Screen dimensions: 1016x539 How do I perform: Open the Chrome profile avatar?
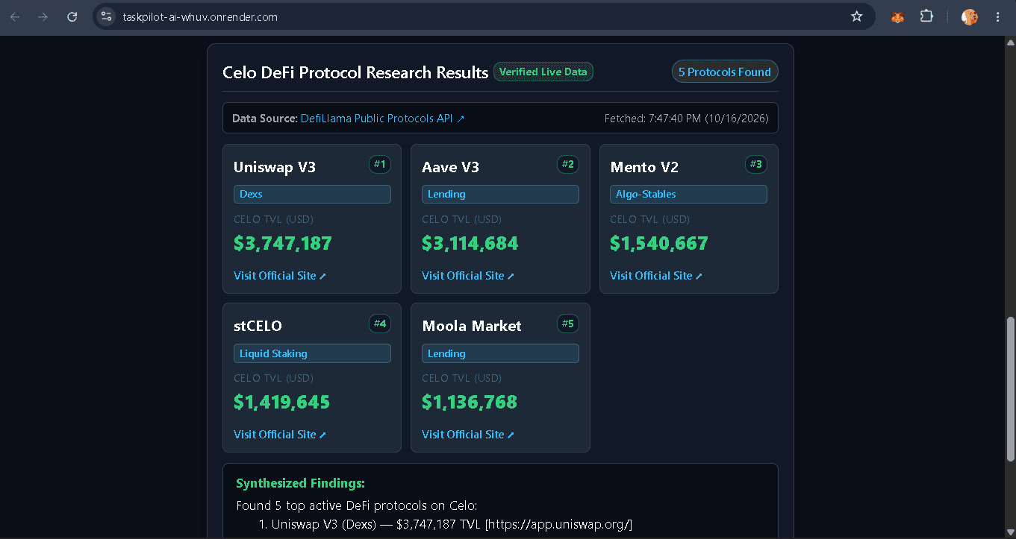[x=970, y=16]
